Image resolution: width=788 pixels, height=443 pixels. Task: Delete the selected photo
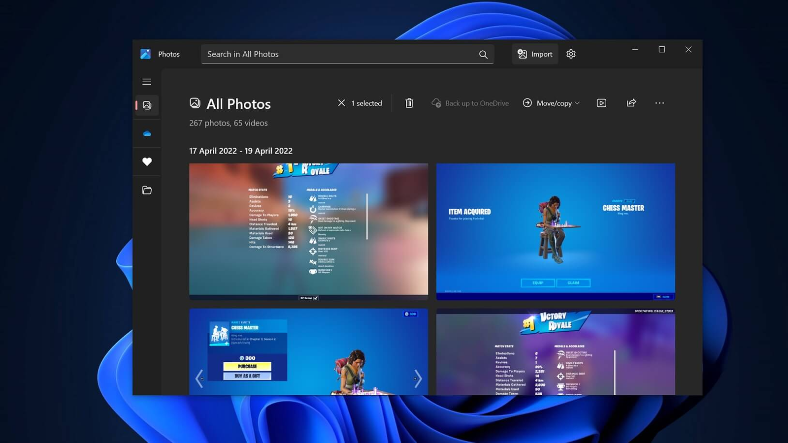409,103
